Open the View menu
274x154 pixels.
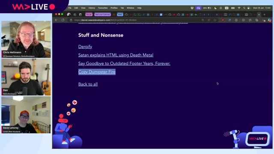click(x=83, y=8)
